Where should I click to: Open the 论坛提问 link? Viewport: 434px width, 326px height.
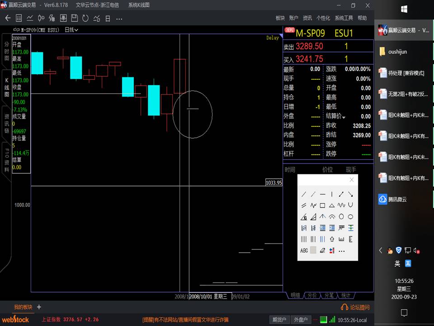point(355,307)
